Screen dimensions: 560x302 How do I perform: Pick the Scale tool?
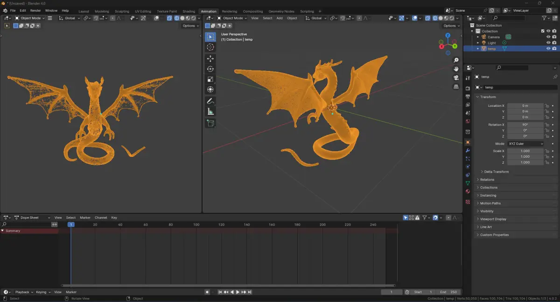(210, 79)
